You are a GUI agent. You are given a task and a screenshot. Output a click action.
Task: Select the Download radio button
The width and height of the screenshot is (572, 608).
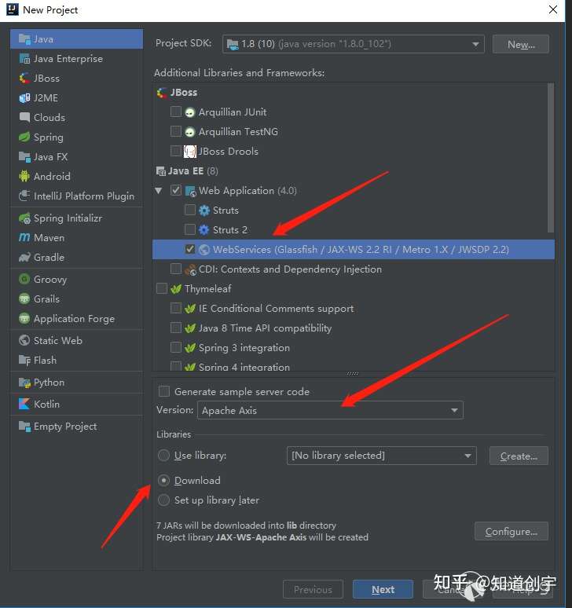click(x=163, y=481)
